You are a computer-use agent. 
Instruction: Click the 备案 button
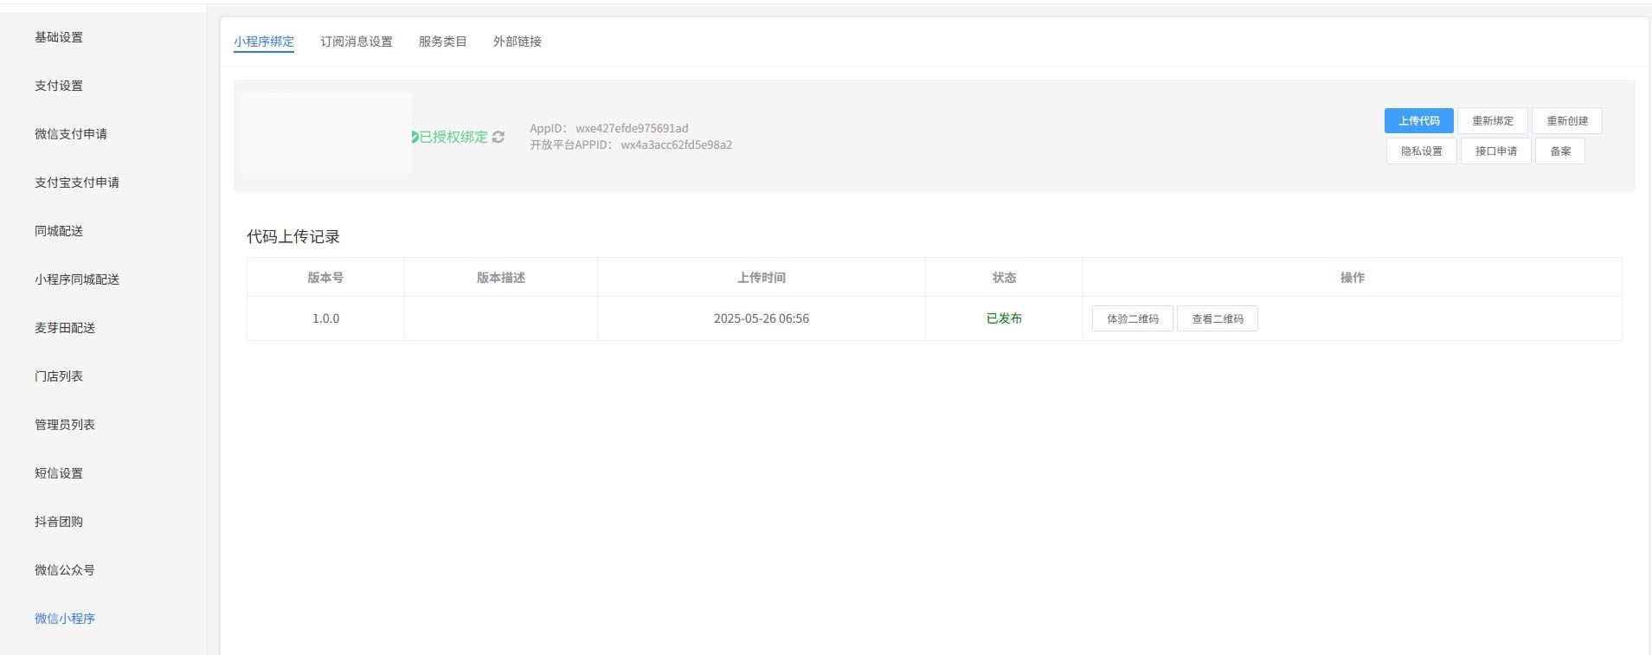coord(1559,151)
